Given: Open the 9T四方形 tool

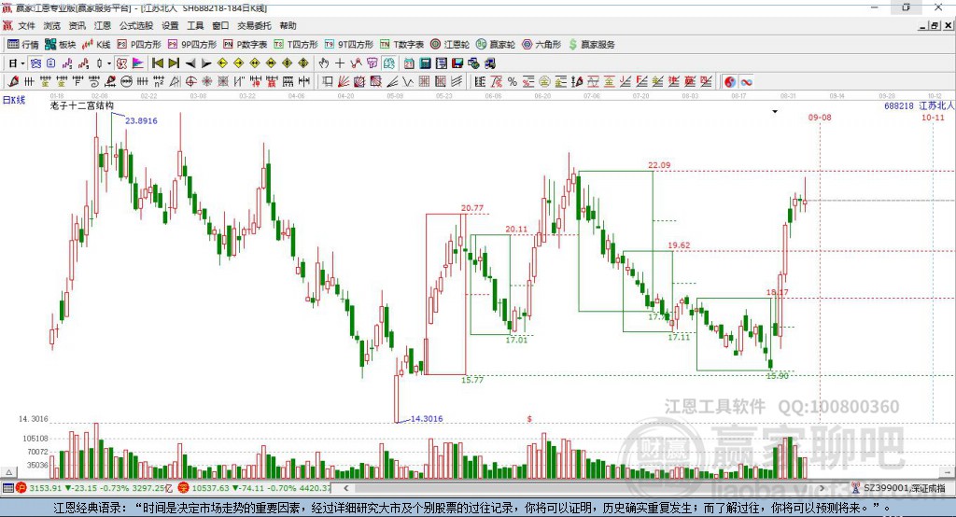Looking at the screenshot, I should tap(349, 45).
